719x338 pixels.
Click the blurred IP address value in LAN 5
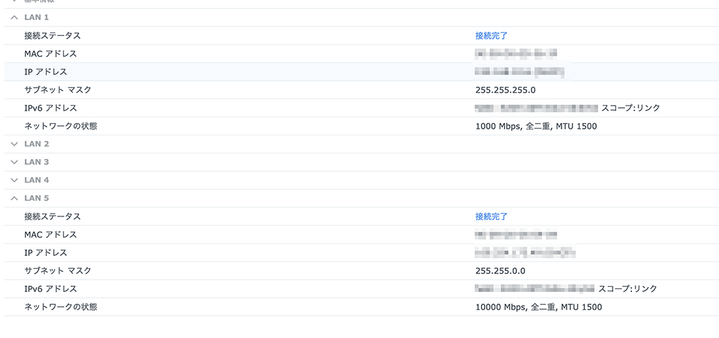click(x=525, y=252)
